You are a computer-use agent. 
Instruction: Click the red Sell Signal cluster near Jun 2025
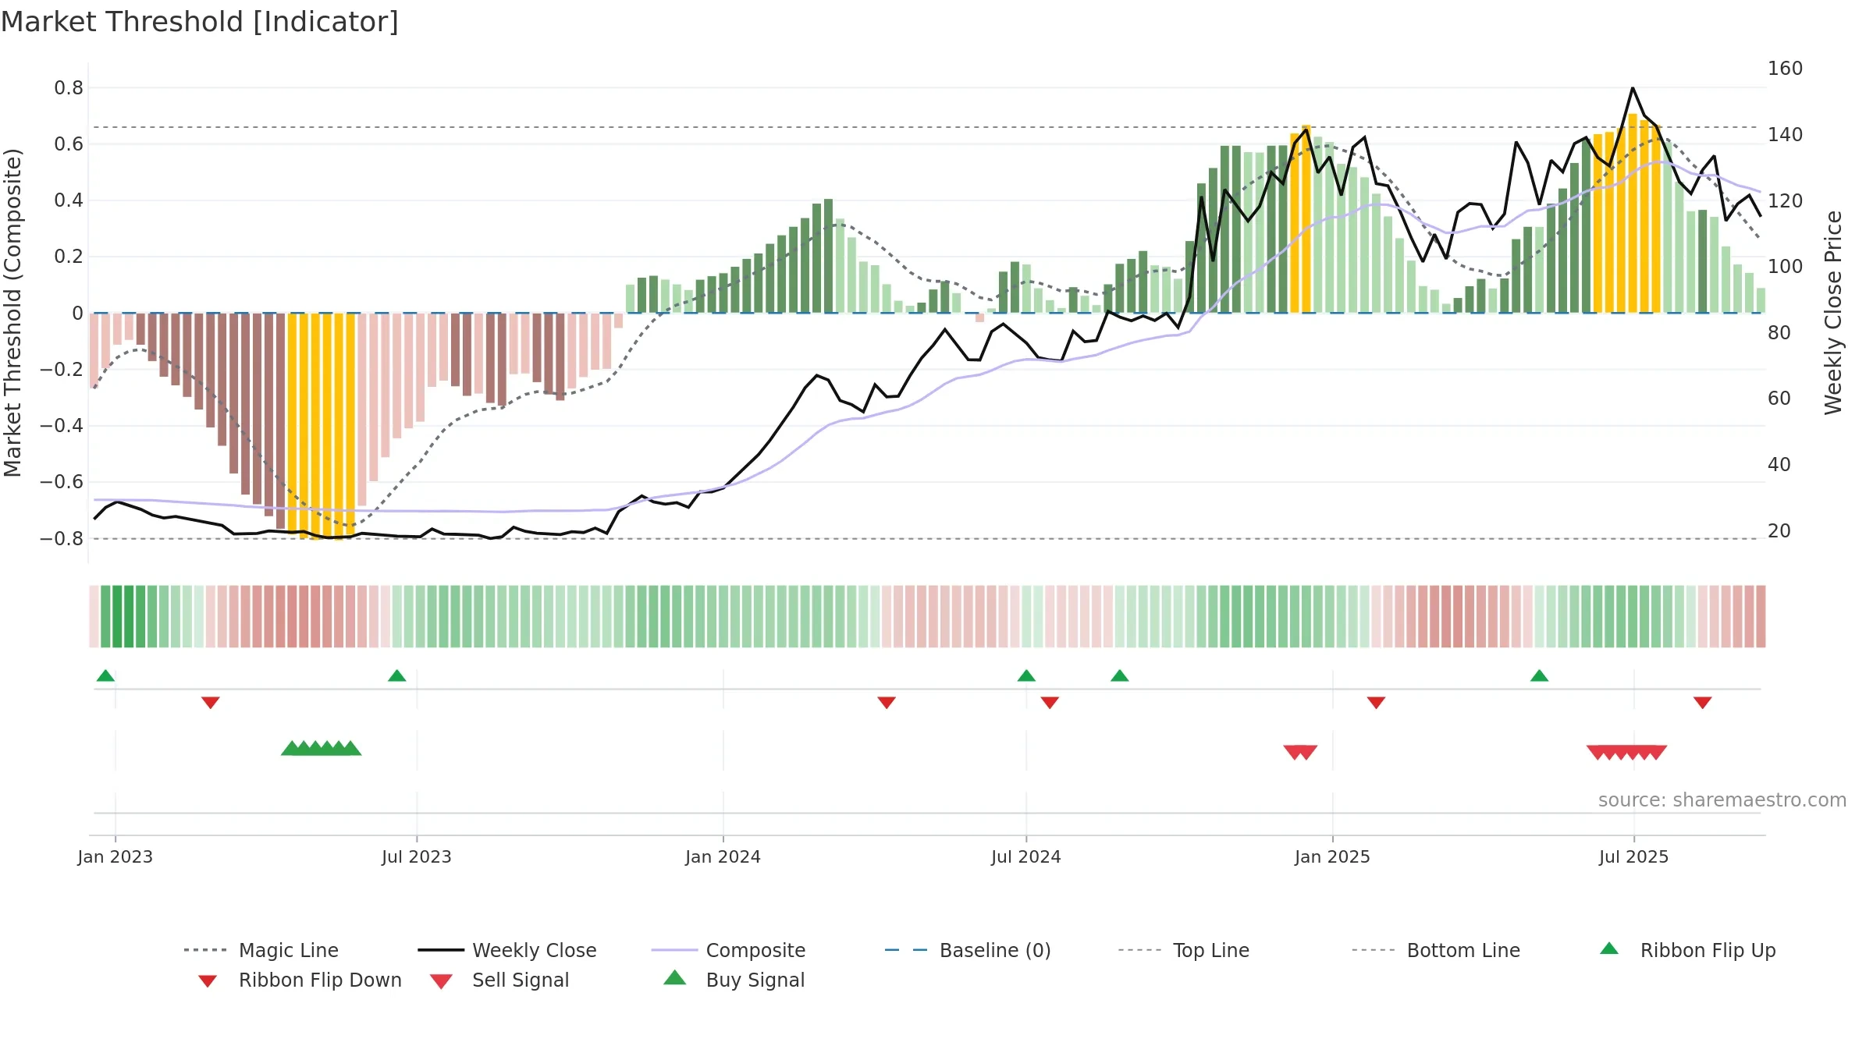[x=1626, y=753]
